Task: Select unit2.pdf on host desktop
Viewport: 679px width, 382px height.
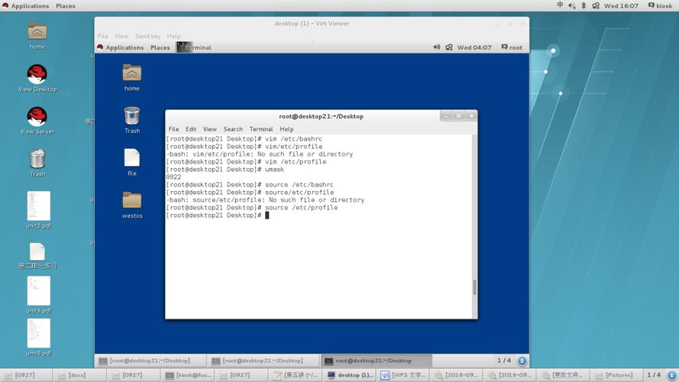Action: tap(38, 209)
